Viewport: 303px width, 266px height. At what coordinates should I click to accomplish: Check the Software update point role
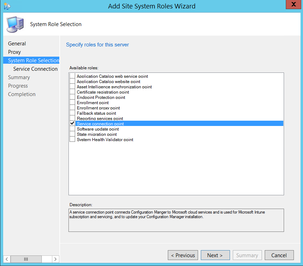[x=72, y=129]
